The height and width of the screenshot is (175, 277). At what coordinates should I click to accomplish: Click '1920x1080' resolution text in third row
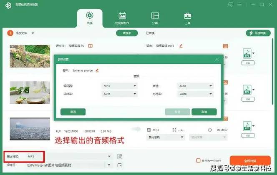71,131
